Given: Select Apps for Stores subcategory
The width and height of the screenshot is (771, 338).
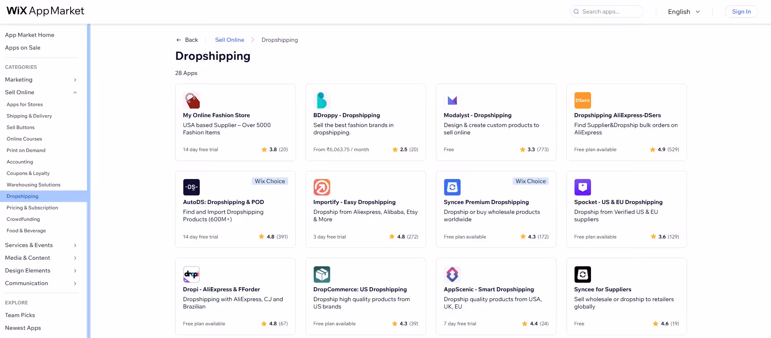Looking at the screenshot, I should click(25, 104).
